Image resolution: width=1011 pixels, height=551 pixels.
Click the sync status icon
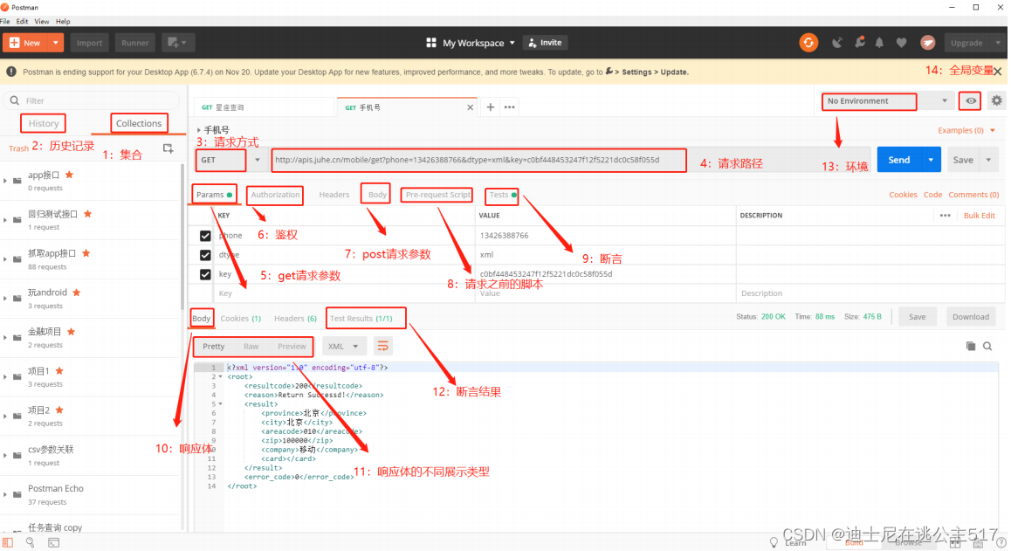coord(808,43)
